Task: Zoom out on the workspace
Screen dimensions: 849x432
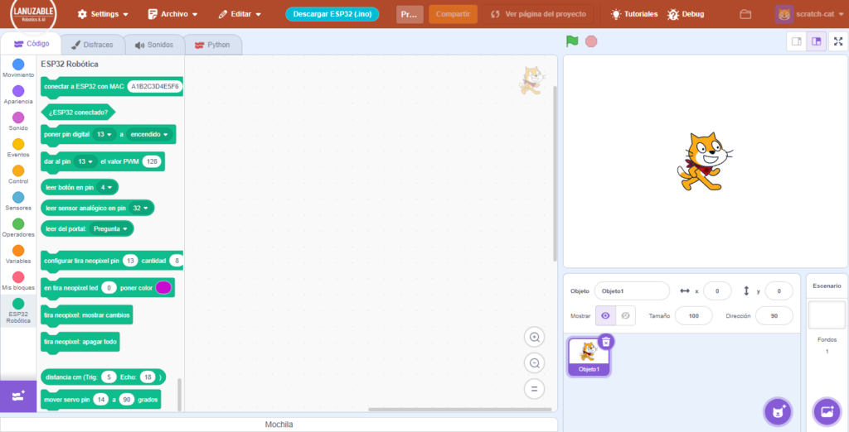Action: [535, 362]
